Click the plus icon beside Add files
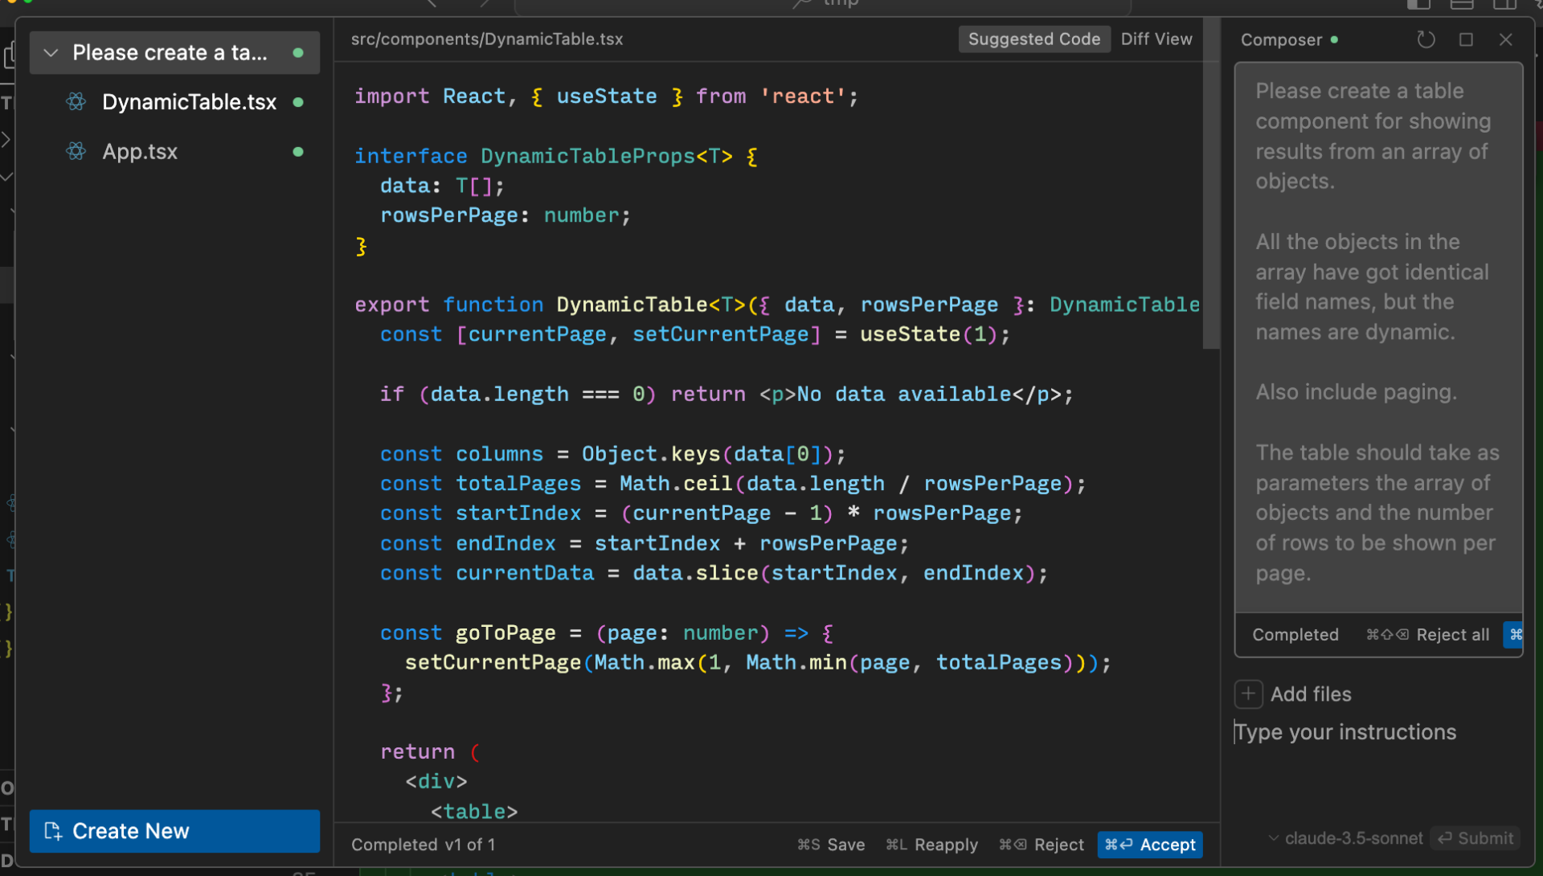The width and height of the screenshot is (1543, 876). click(x=1248, y=694)
